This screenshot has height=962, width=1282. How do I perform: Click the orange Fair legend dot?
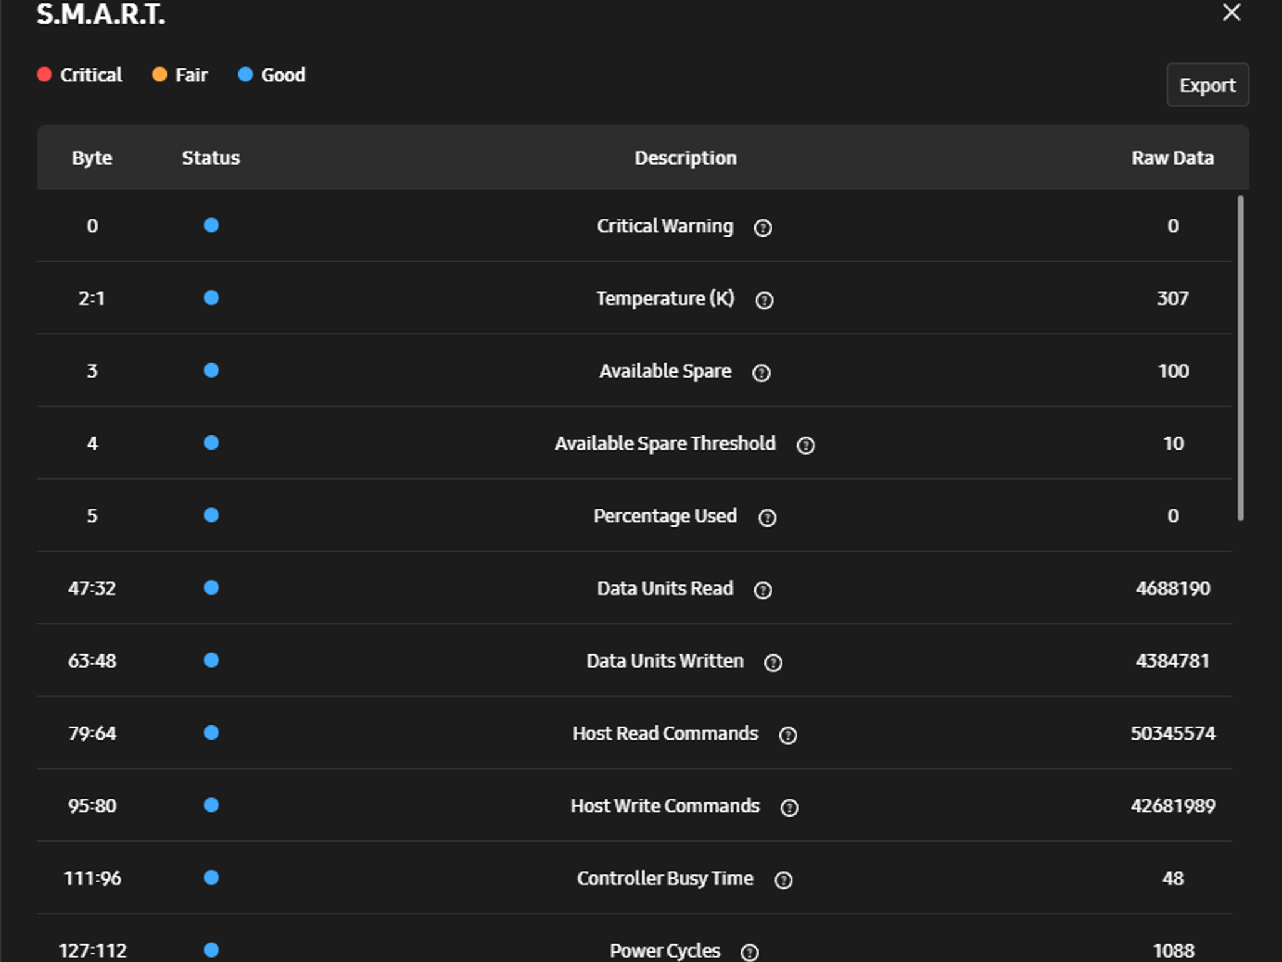160,75
